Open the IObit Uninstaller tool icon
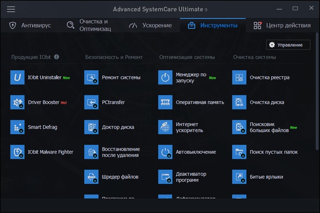Viewport: 320px width, 213px height. click(x=18, y=77)
